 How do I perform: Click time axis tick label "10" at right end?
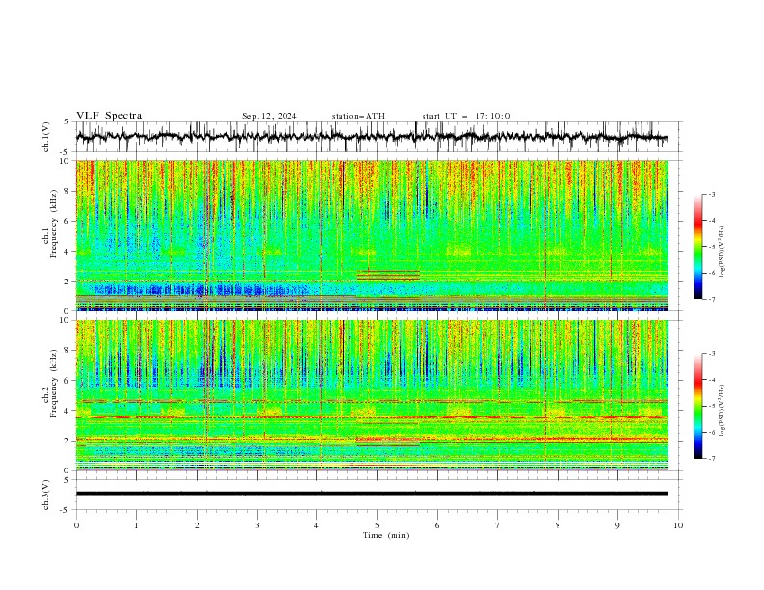pos(678,525)
